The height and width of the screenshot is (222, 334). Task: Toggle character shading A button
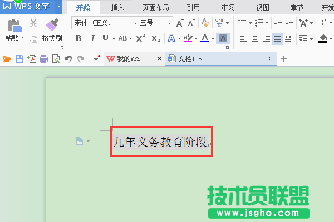coord(223,38)
